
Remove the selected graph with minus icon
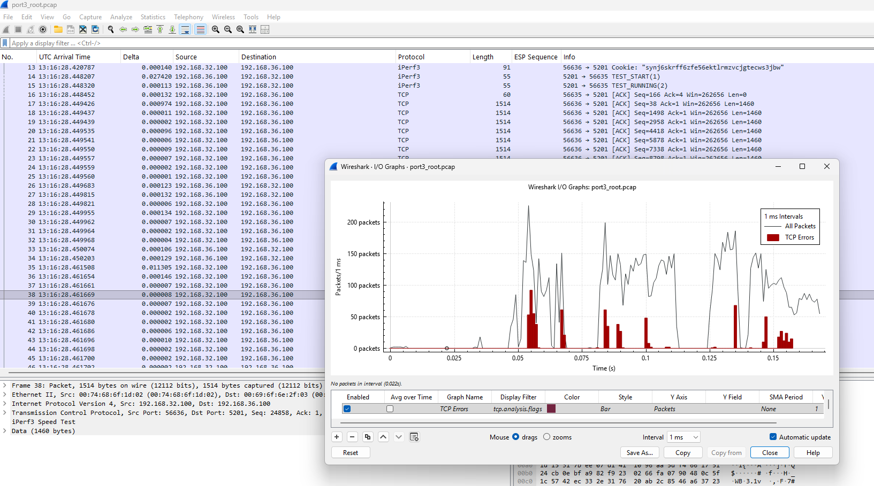pyautogui.click(x=352, y=437)
